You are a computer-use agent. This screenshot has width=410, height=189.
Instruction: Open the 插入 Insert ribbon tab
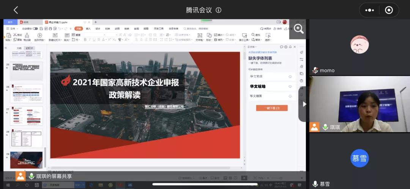tap(88, 28)
